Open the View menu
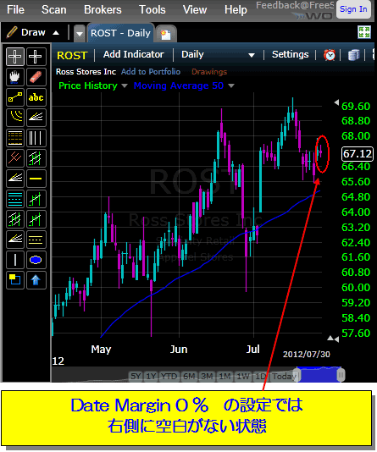 click(195, 10)
